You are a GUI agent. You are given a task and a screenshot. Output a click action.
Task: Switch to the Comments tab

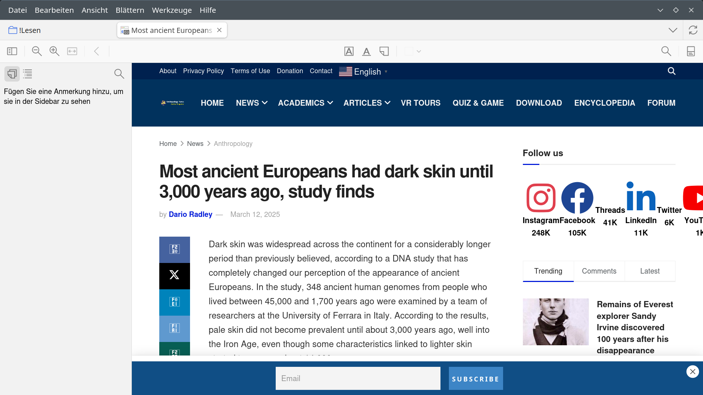click(599, 271)
